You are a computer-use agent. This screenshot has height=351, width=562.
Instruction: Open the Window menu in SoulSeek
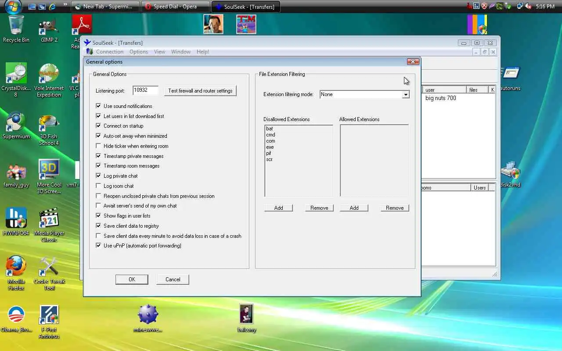(181, 52)
